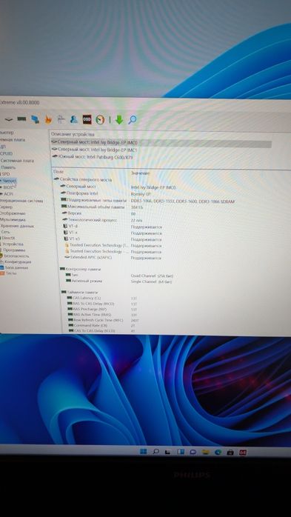The image size is (291, 517).
Task: Open the Отображение category
Action: point(13,213)
